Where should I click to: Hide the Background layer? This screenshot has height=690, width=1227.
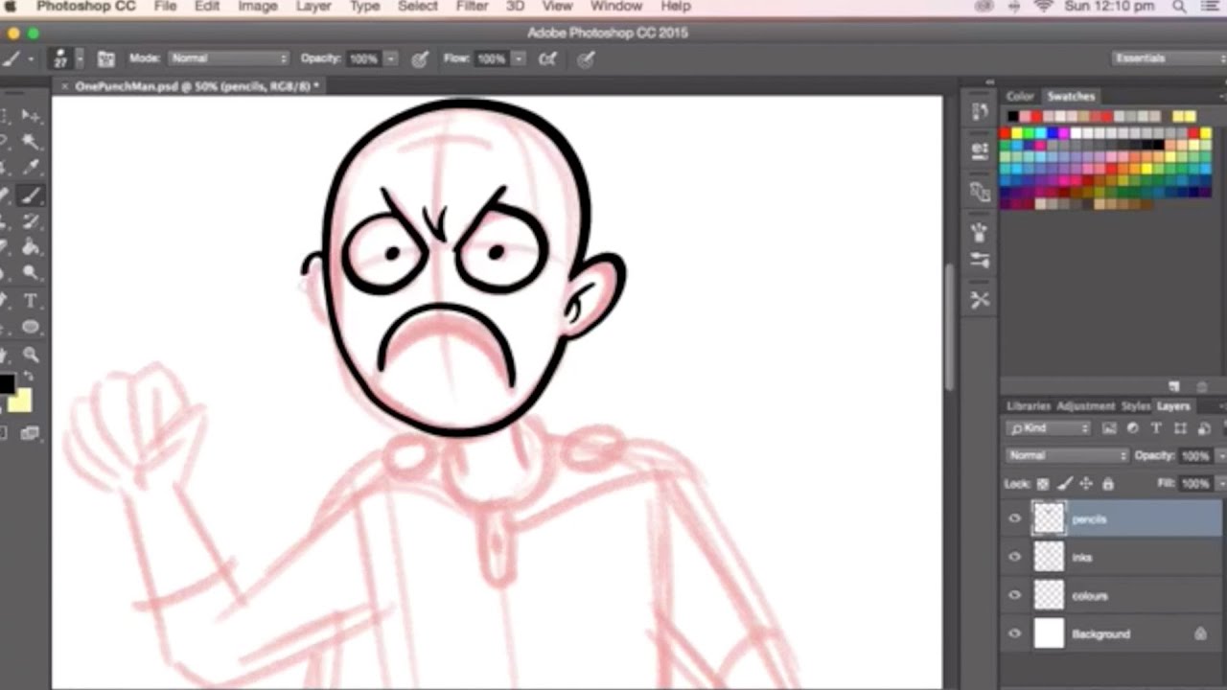pos(1015,634)
